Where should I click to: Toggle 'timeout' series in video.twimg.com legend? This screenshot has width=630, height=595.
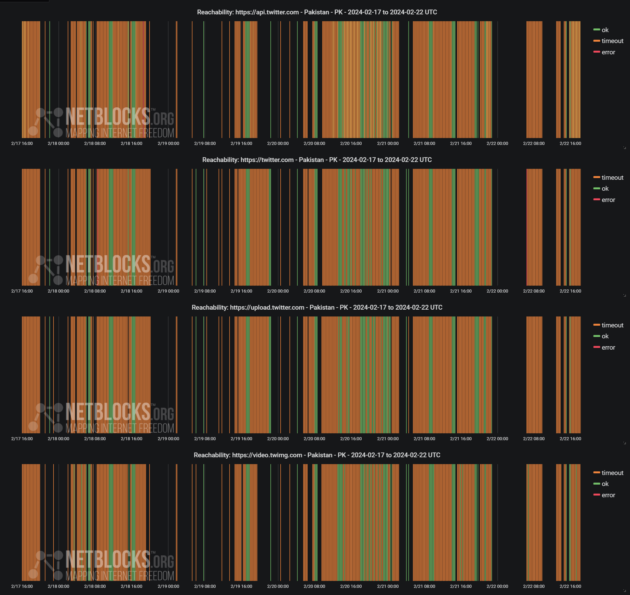612,473
